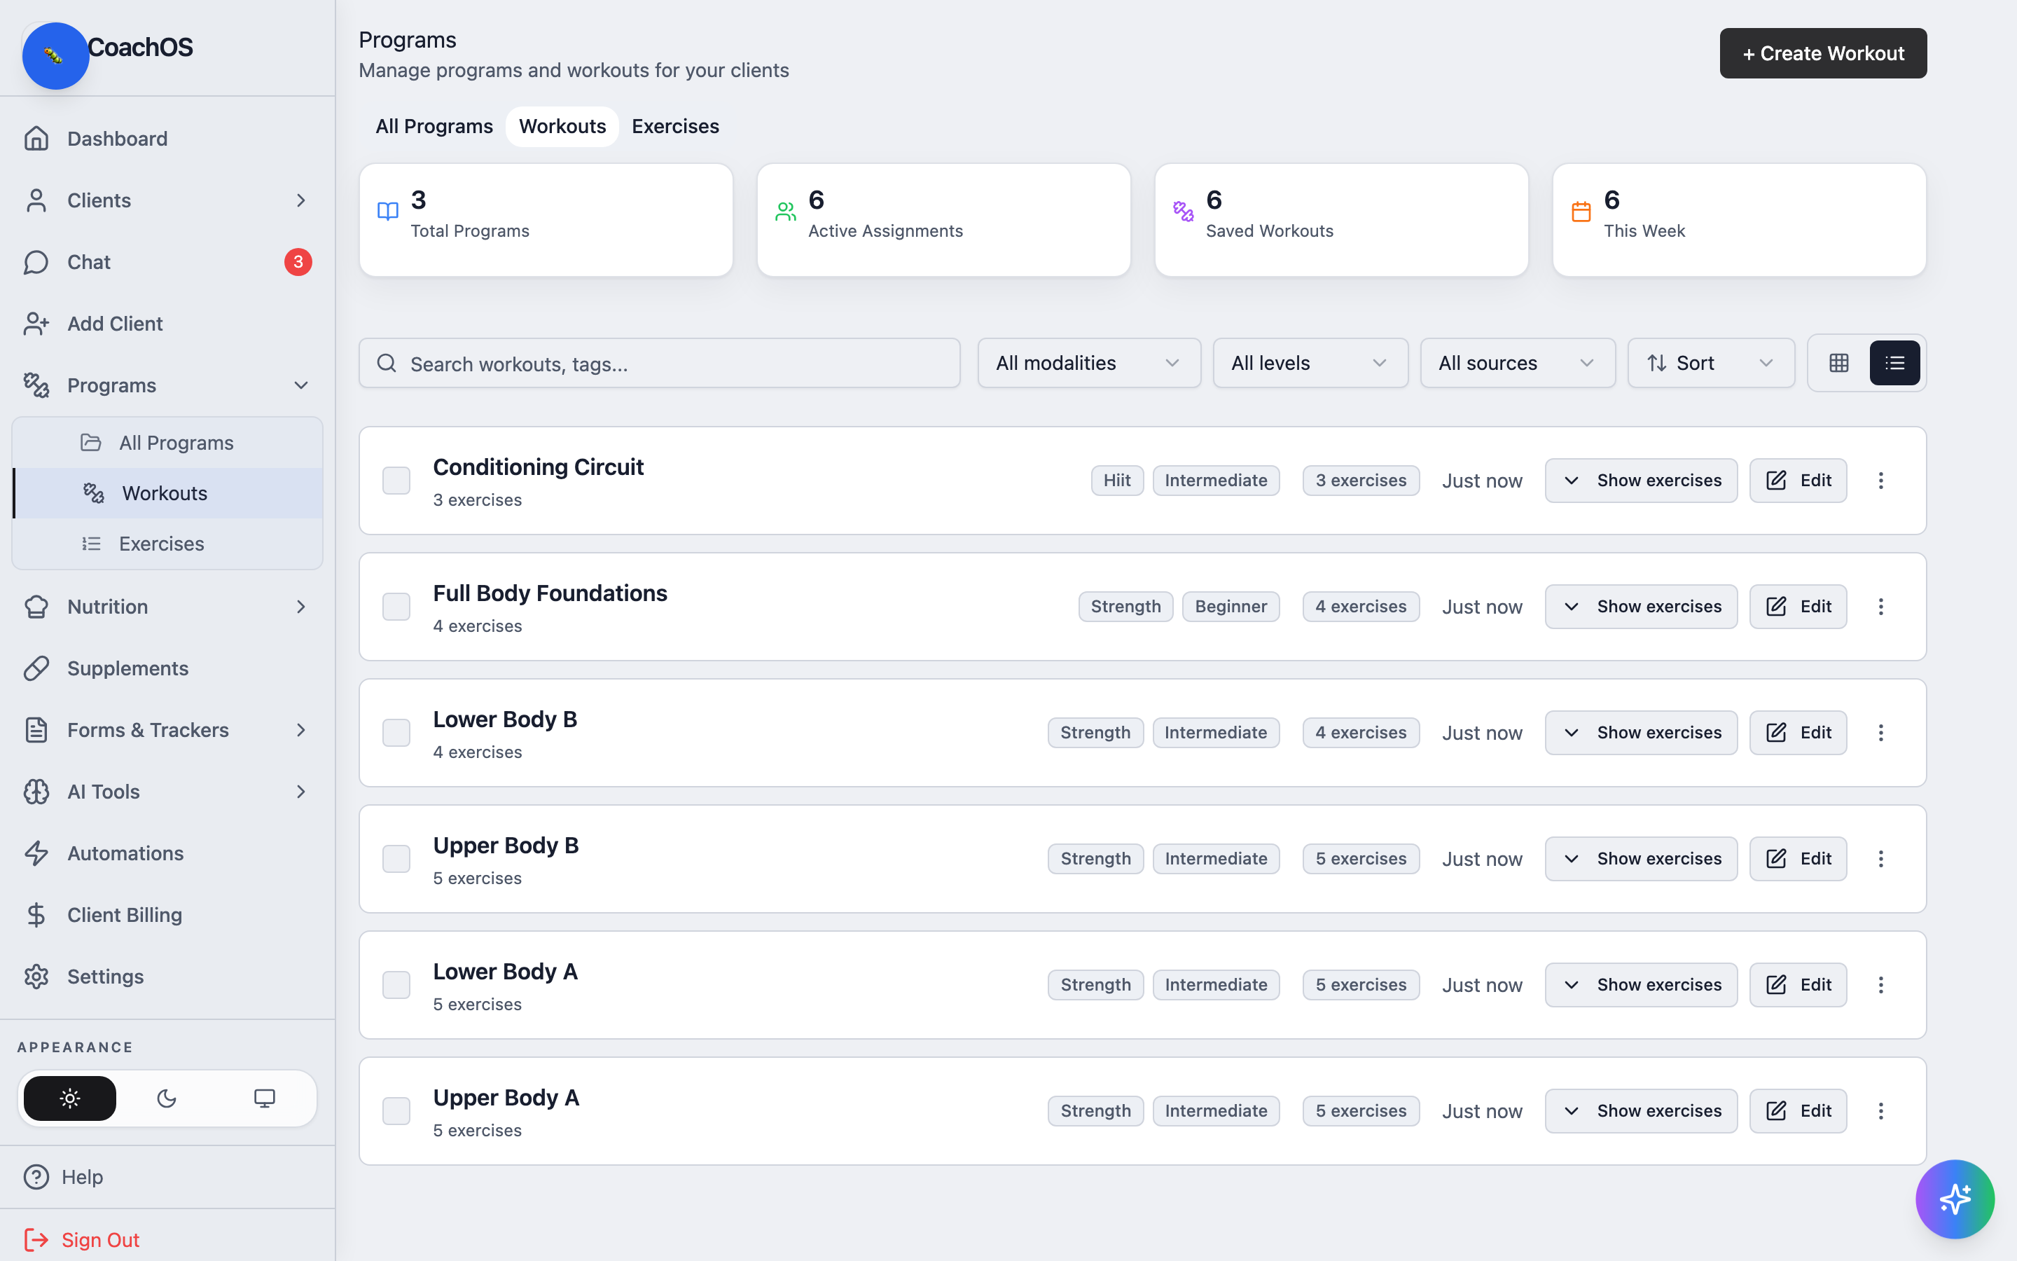Open the All sources dropdown
The image size is (2017, 1261).
coord(1517,363)
